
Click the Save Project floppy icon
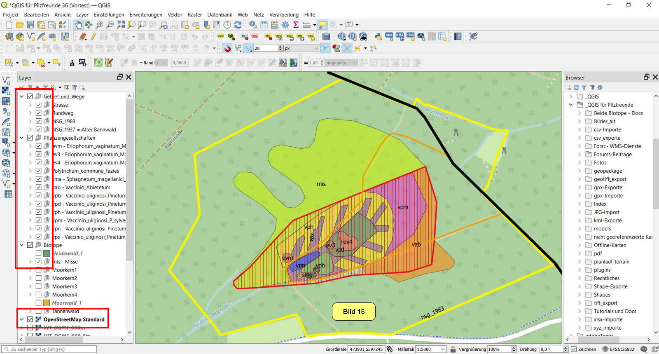click(30, 25)
